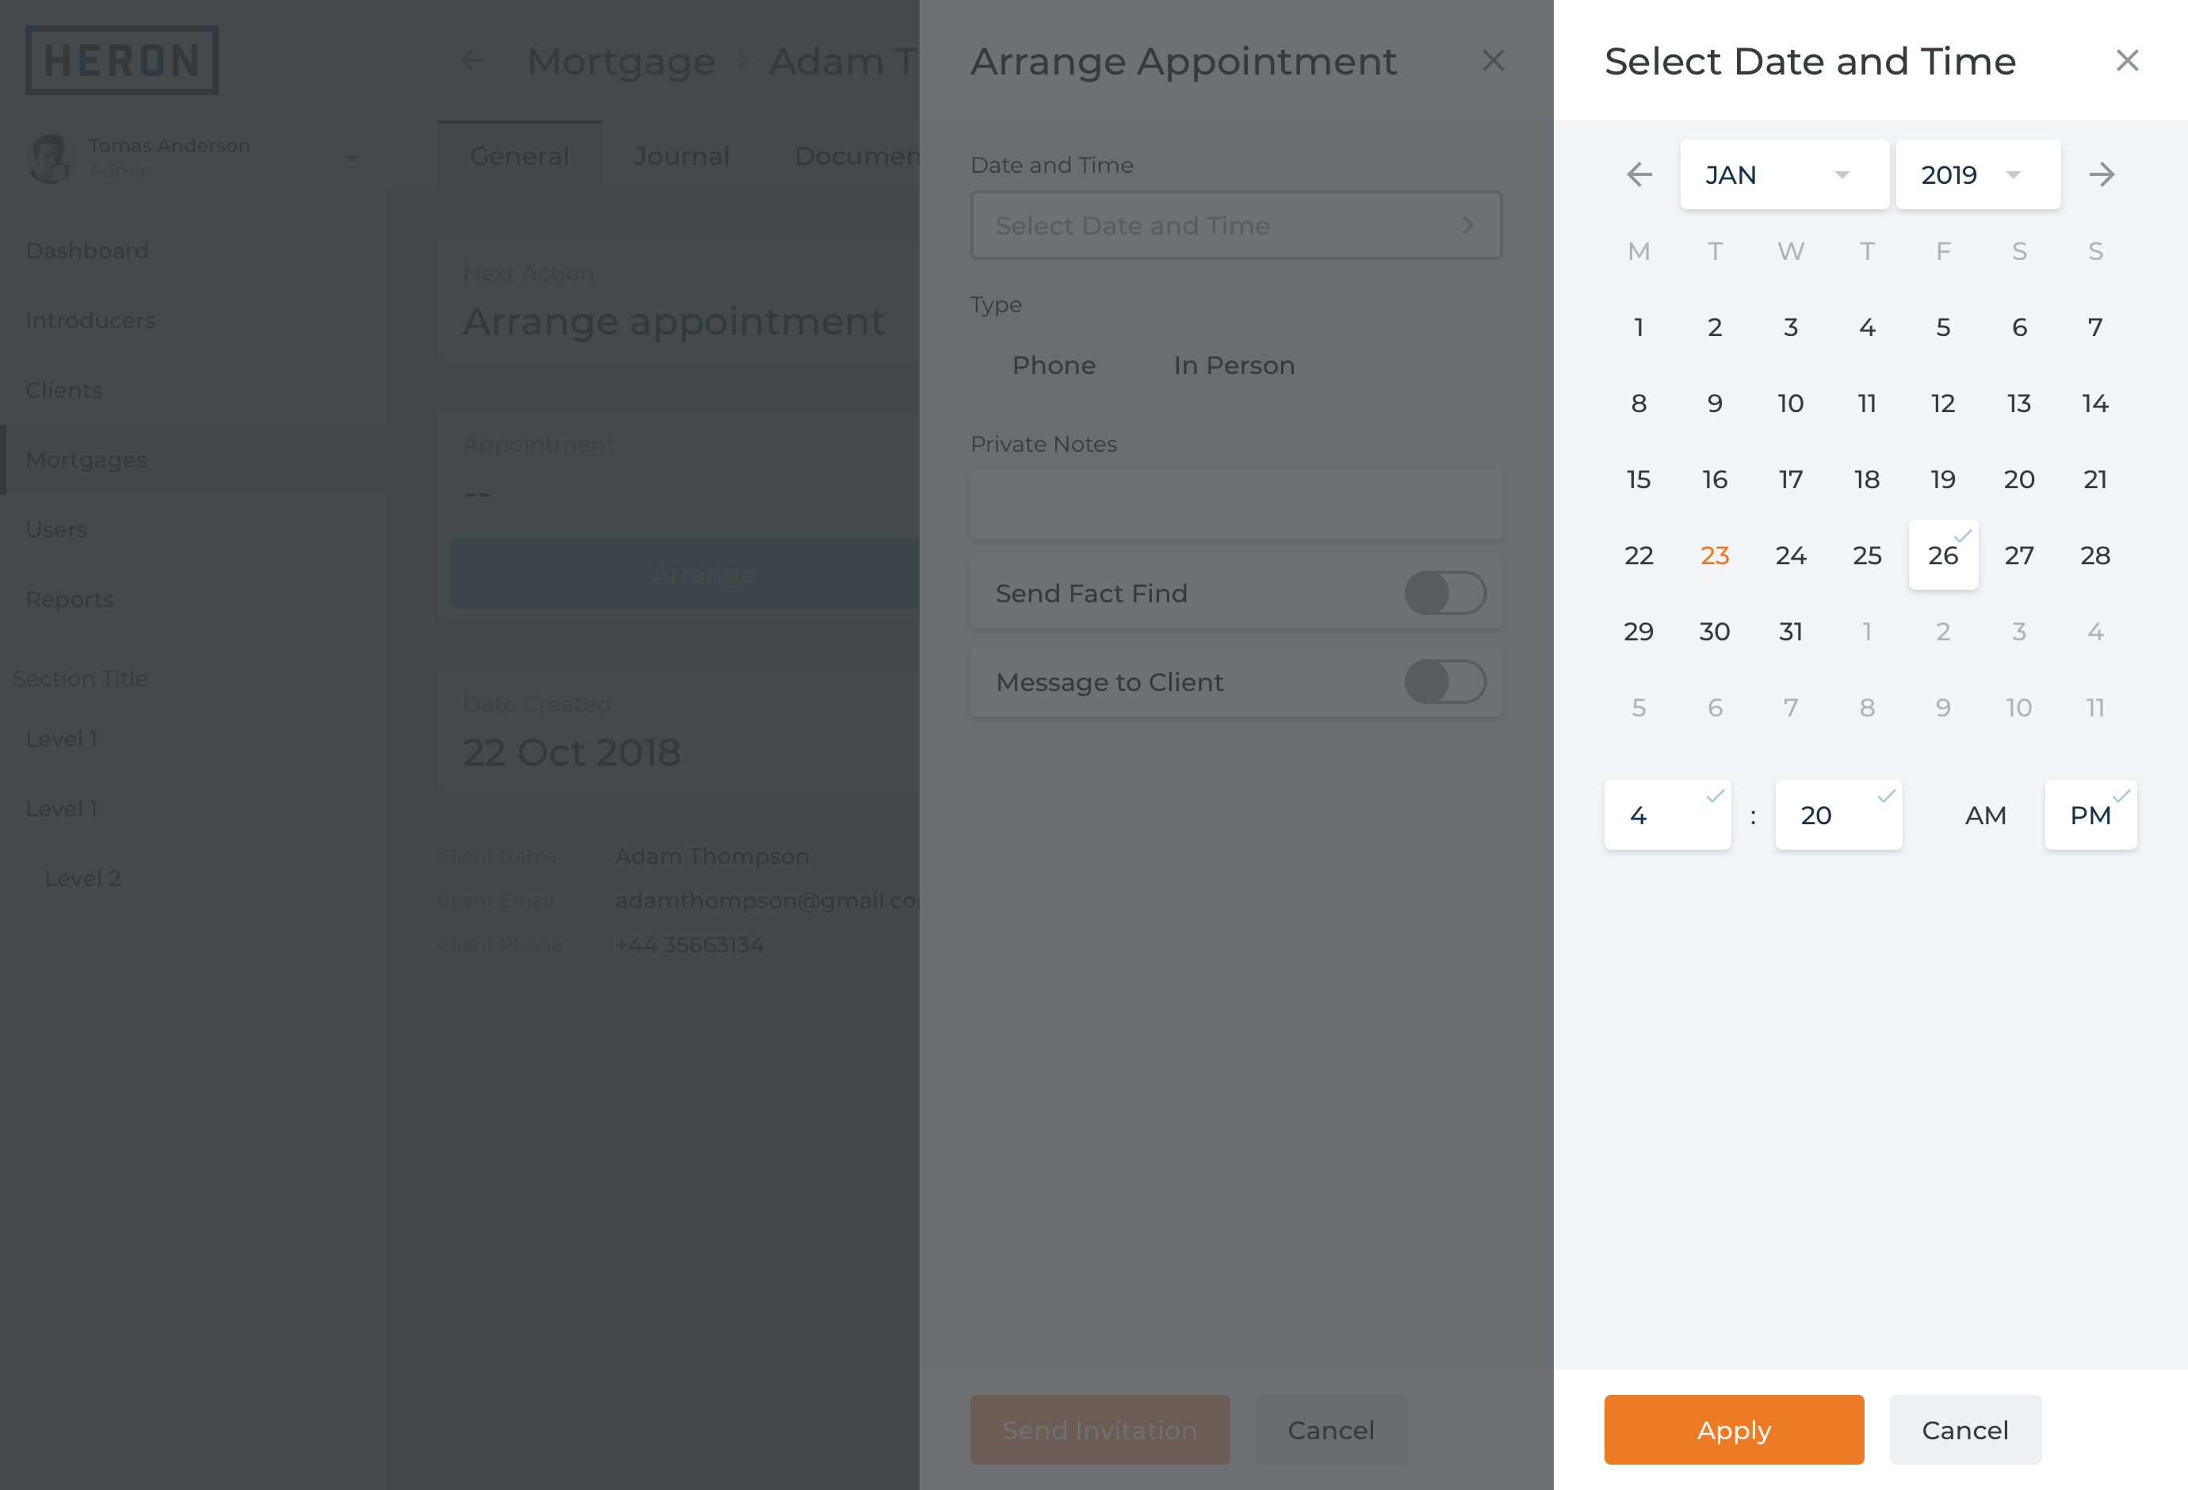
Task: Click the back arrow beside Mortgage breadcrumb
Action: point(472,60)
